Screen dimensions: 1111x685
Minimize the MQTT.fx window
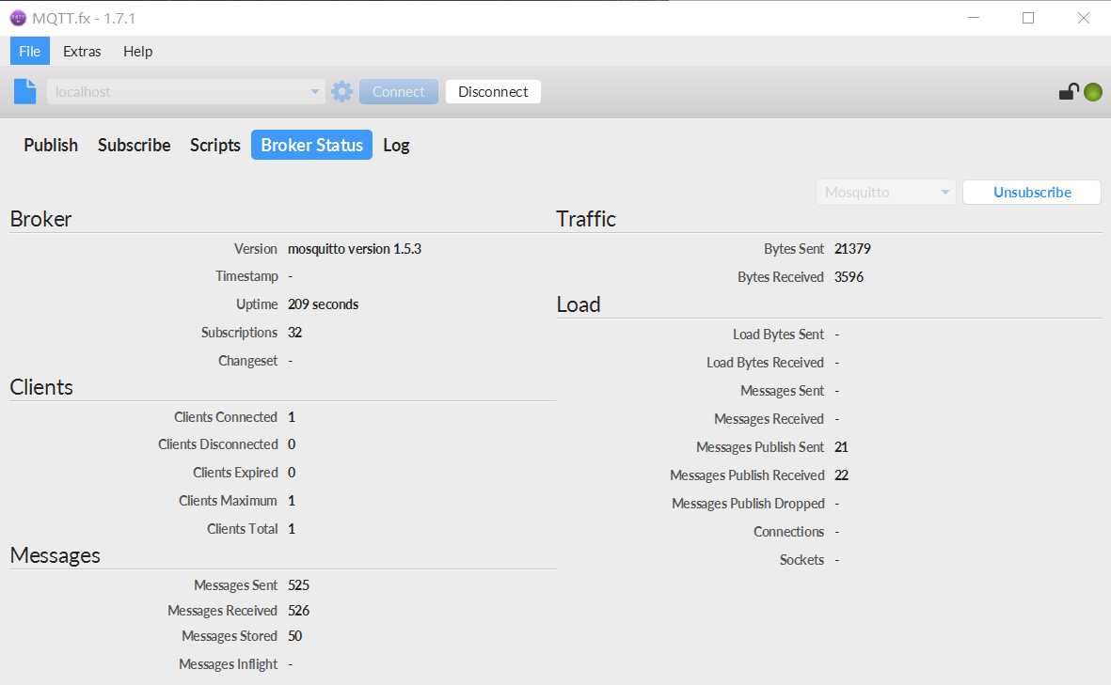click(x=974, y=18)
